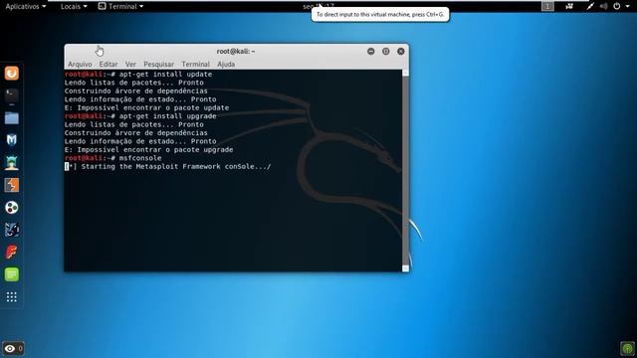
Task: Launch Metasploit from the dock M icon
Action: (x=11, y=140)
